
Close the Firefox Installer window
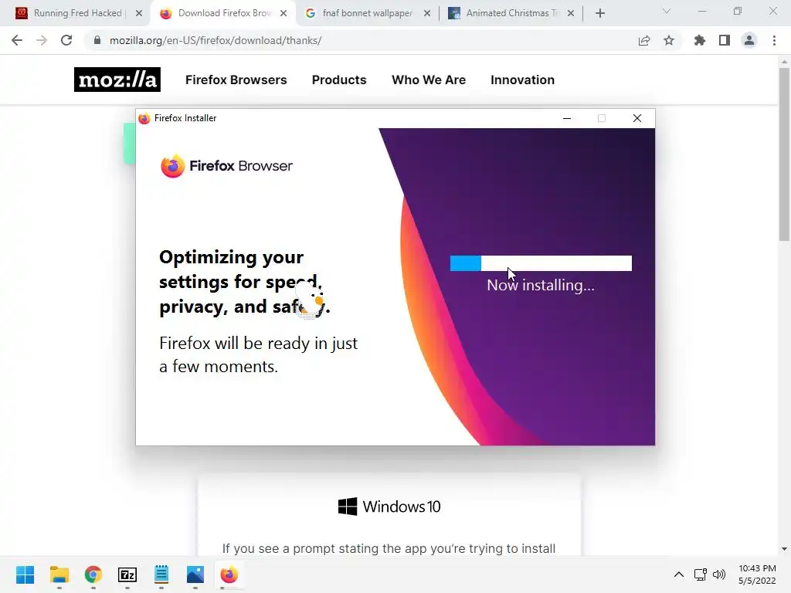pyautogui.click(x=637, y=118)
